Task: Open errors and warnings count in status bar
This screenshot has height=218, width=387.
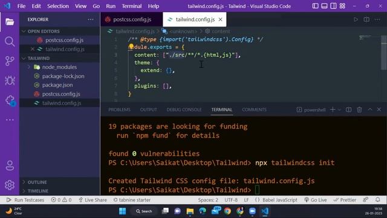Action: pos(62,200)
